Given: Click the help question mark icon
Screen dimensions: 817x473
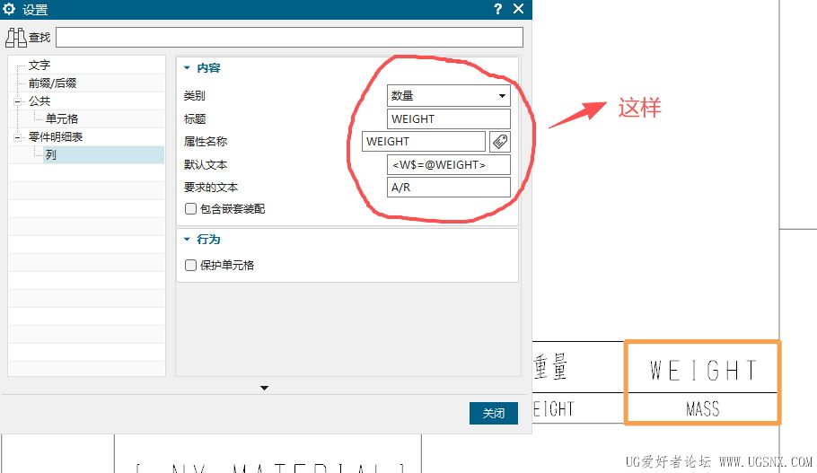Looking at the screenshot, I should tap(497, 9).
